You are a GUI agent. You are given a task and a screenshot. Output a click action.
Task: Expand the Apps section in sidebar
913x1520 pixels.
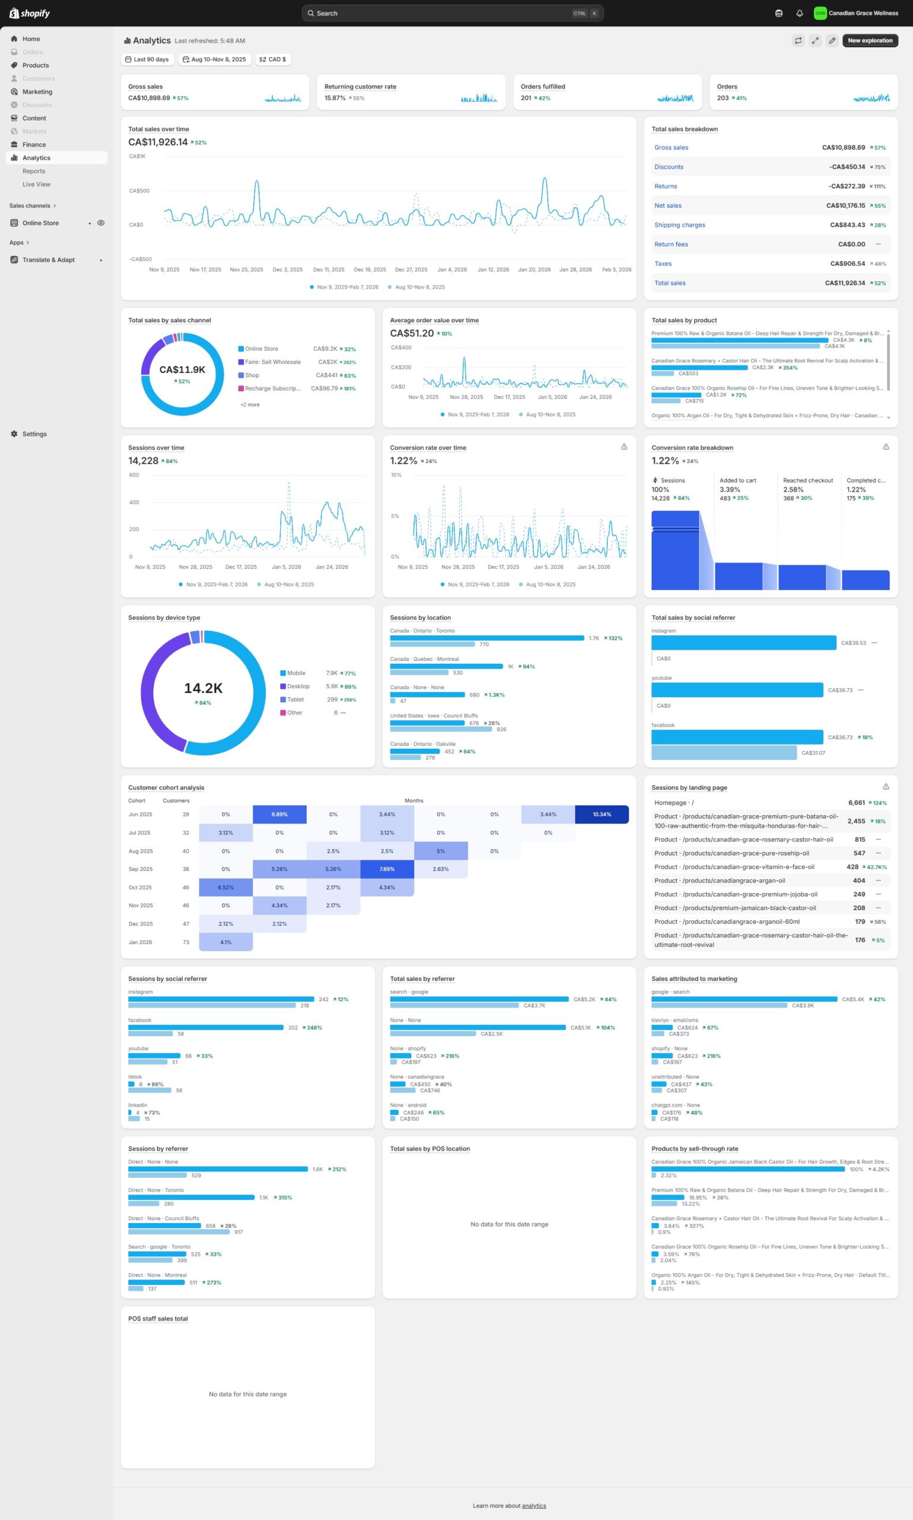pos(19,242)
